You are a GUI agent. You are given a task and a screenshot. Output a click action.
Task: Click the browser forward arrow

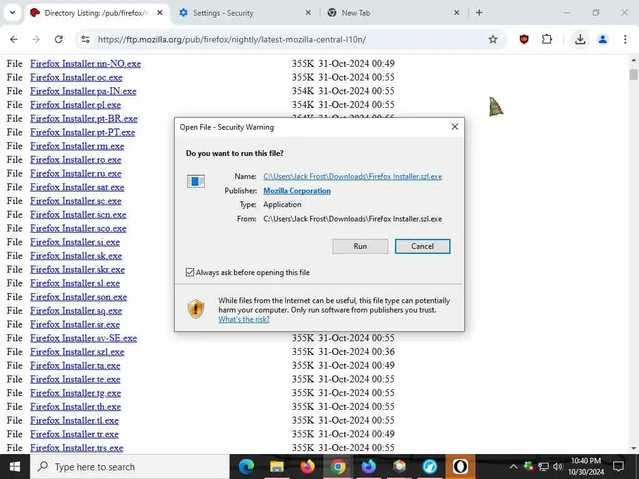36,39
